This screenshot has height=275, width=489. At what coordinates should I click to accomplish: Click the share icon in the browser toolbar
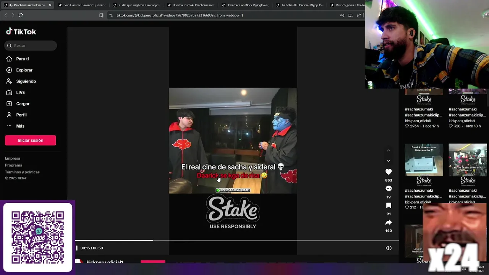359,15
